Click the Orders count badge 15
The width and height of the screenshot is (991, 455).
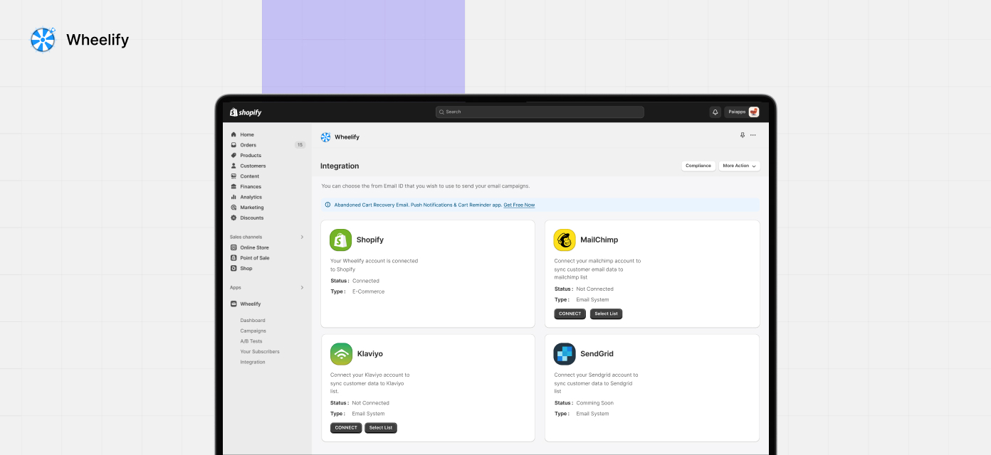[300, 145]
